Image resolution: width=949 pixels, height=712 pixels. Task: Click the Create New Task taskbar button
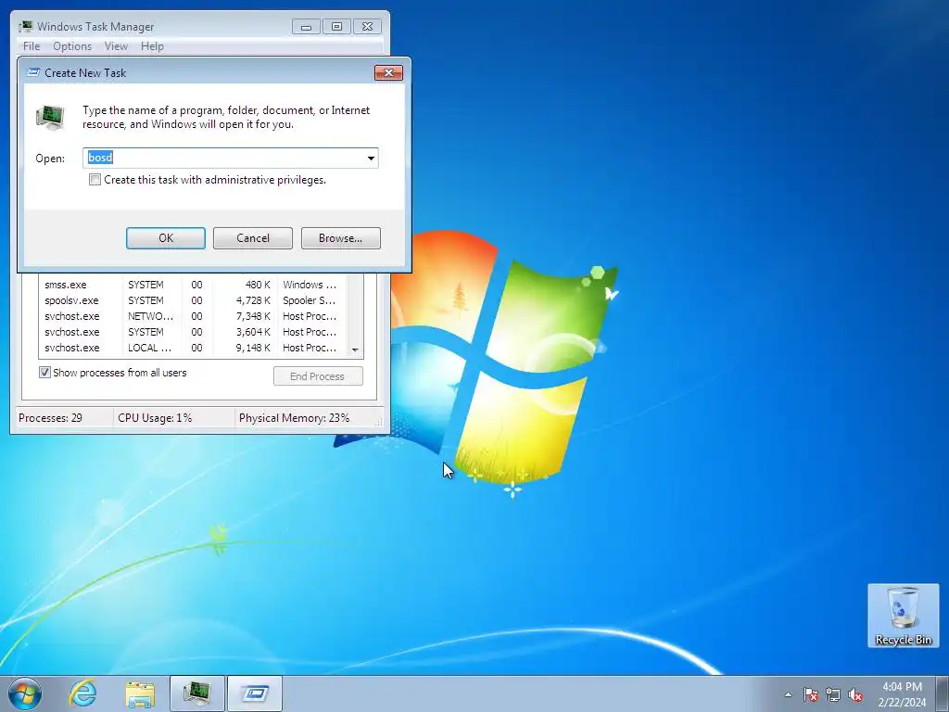[x=255, y=693]
